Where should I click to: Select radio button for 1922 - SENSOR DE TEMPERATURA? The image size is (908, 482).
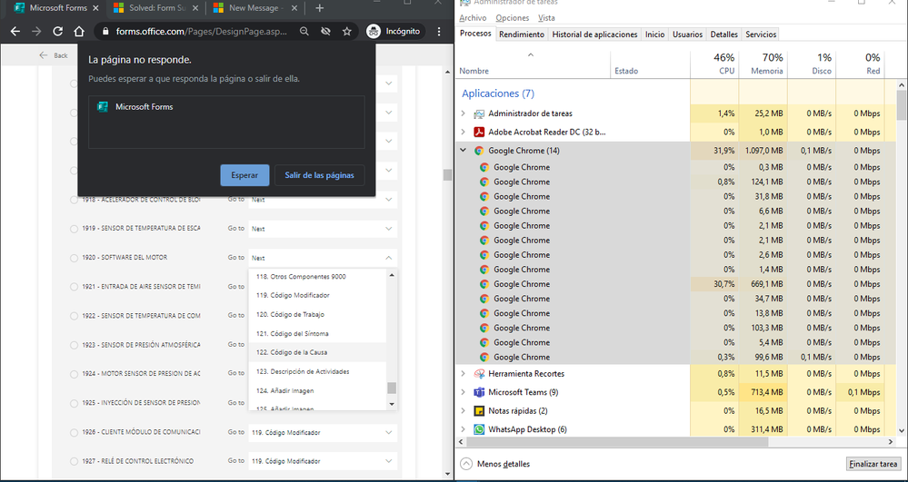74,316
